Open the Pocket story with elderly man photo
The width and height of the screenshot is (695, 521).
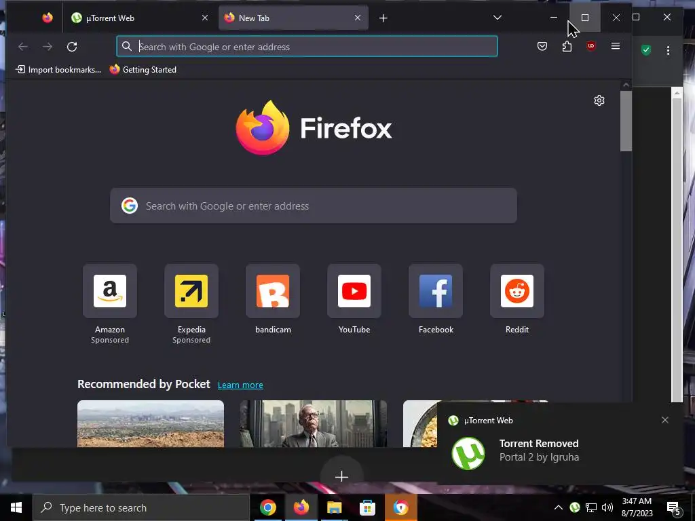(314, 423)
